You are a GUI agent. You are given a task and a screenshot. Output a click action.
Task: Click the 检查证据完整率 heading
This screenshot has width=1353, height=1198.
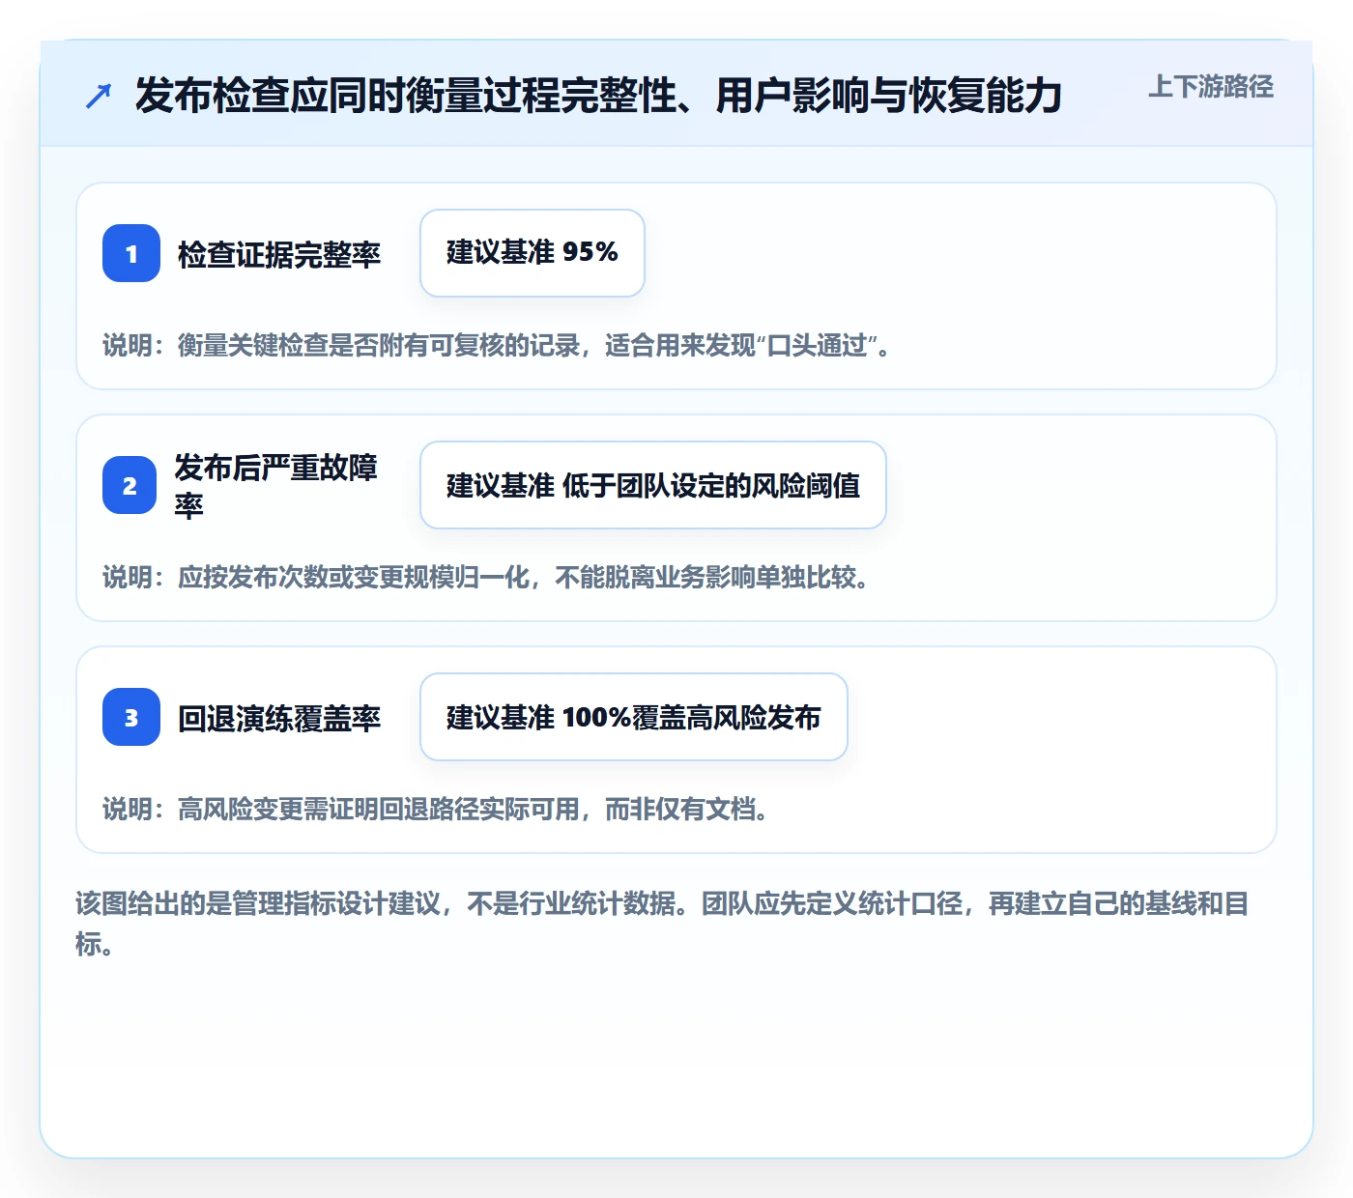point(279,254)
